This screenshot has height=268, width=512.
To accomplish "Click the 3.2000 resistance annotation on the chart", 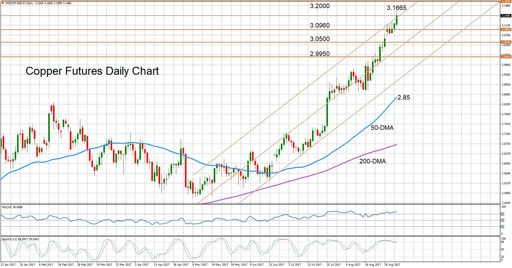I will pyautogui.click(x=320, y=6).
